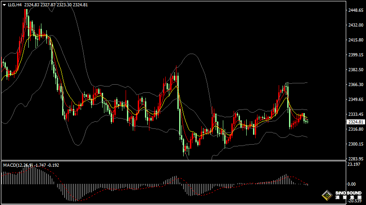
Task: Select the current price tag 2324.81
Action: coord(356,122)
